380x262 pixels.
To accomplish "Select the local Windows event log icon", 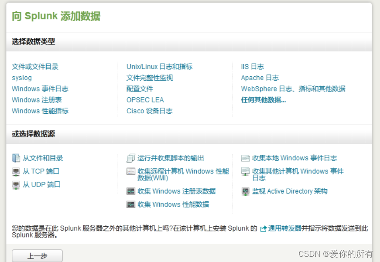I will [245, 158].
